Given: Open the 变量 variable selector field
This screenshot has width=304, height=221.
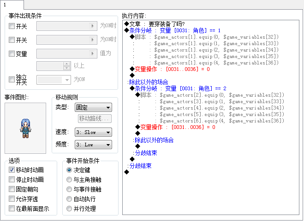Looking at the screenshot, I should point(67,53).
